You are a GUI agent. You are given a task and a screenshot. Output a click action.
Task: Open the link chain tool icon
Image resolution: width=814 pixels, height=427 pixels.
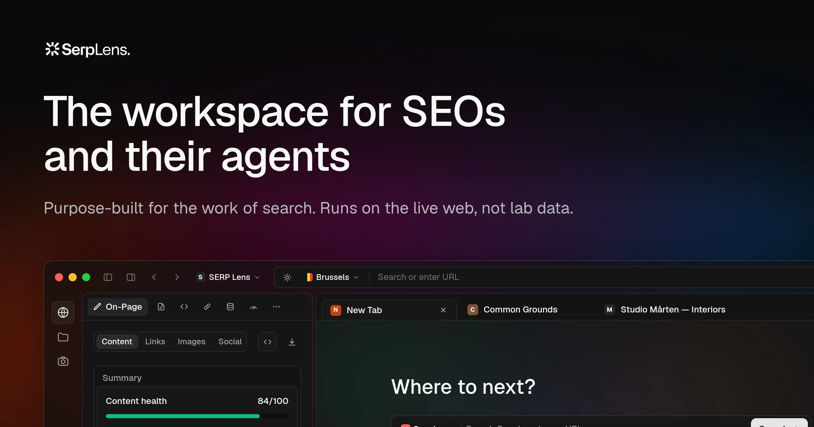(207, 307)
